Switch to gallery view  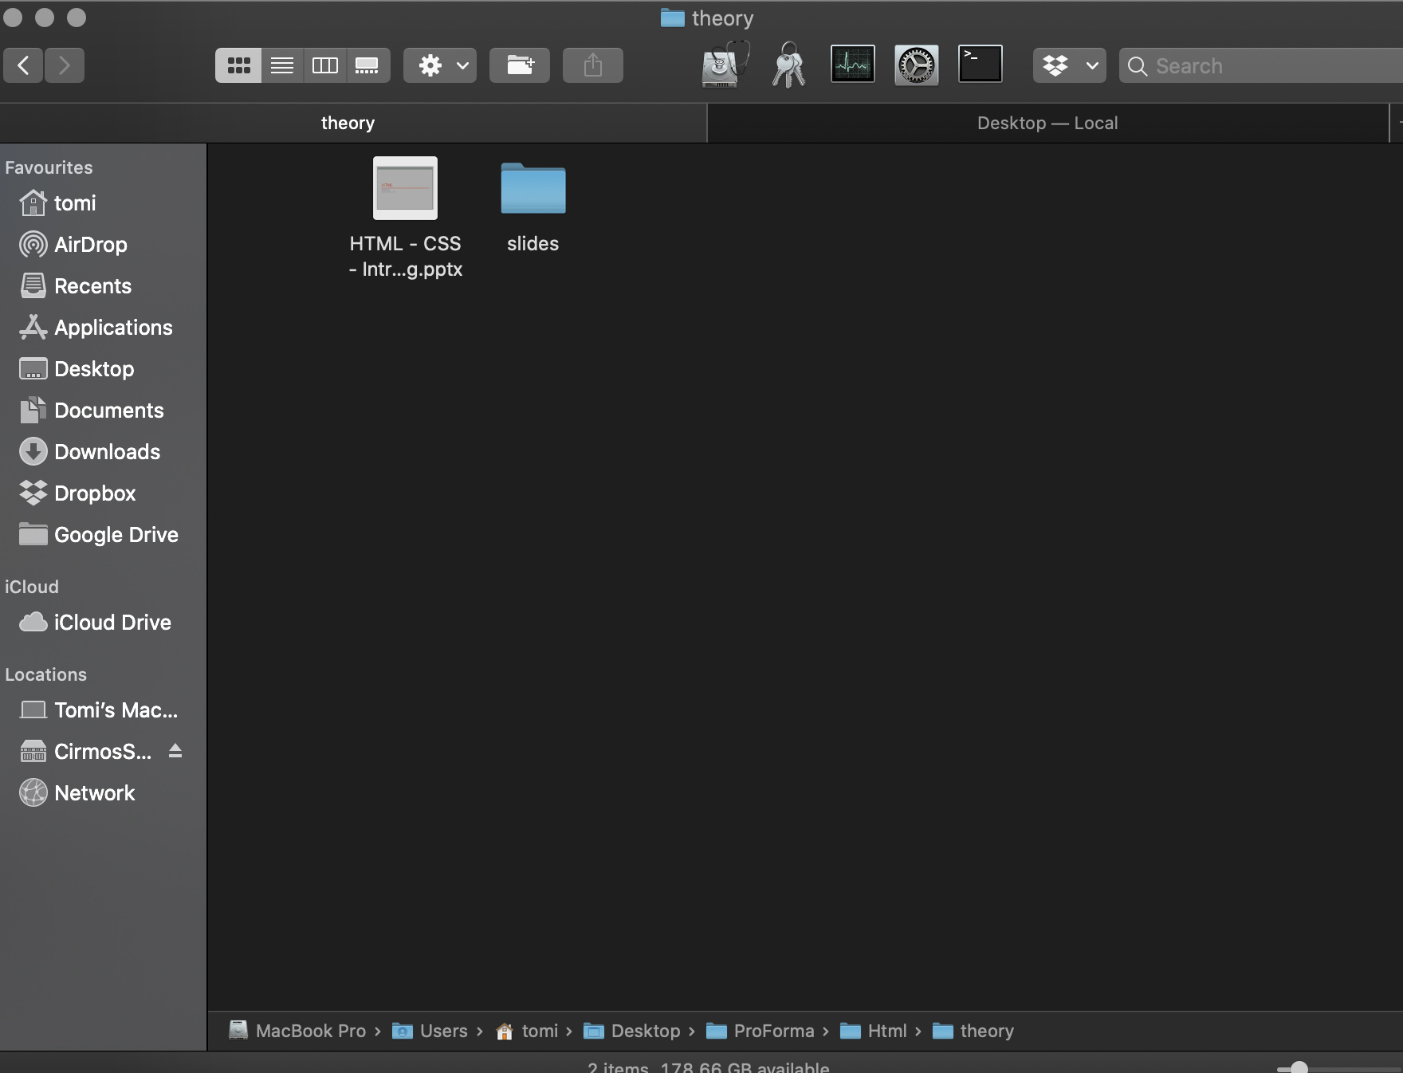point(367,65)
